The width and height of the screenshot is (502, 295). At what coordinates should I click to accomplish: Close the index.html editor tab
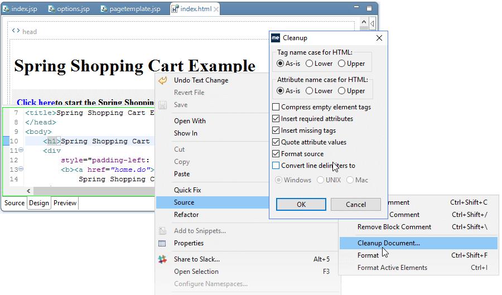click(x=216, y=9)
